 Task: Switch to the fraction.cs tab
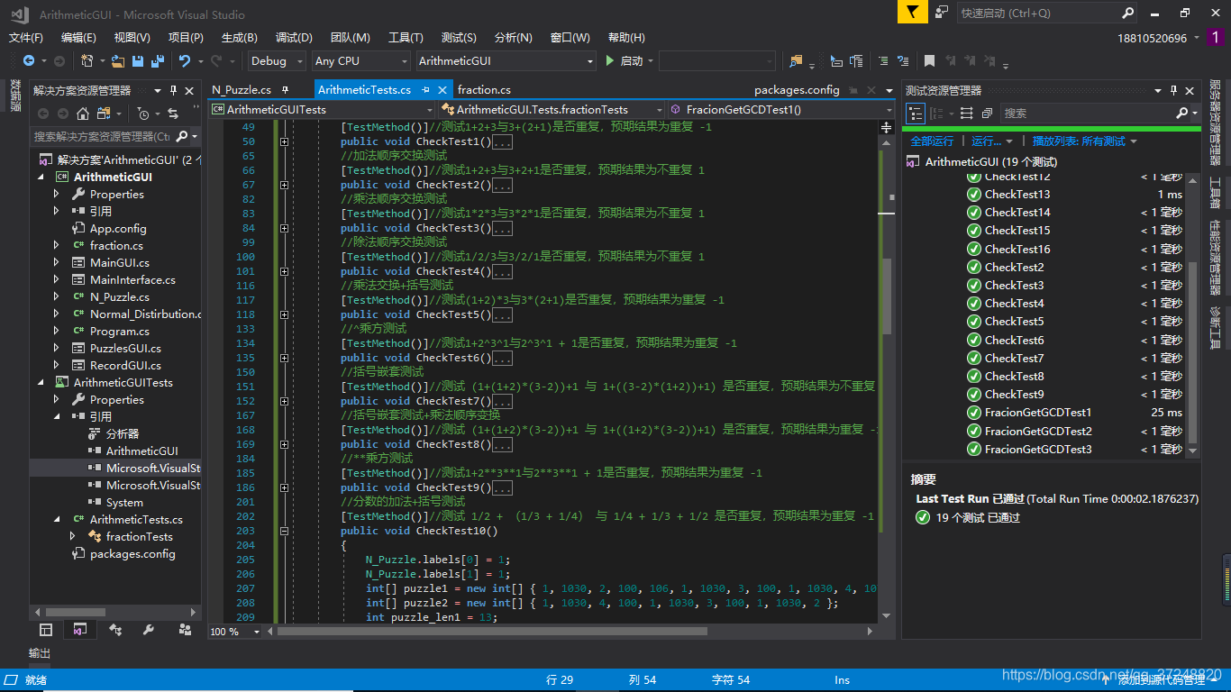[484, 90]
